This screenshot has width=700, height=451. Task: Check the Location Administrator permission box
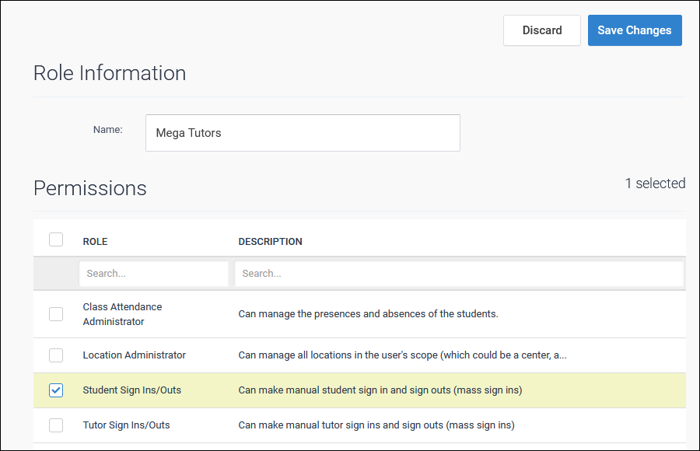pos(56,355)
